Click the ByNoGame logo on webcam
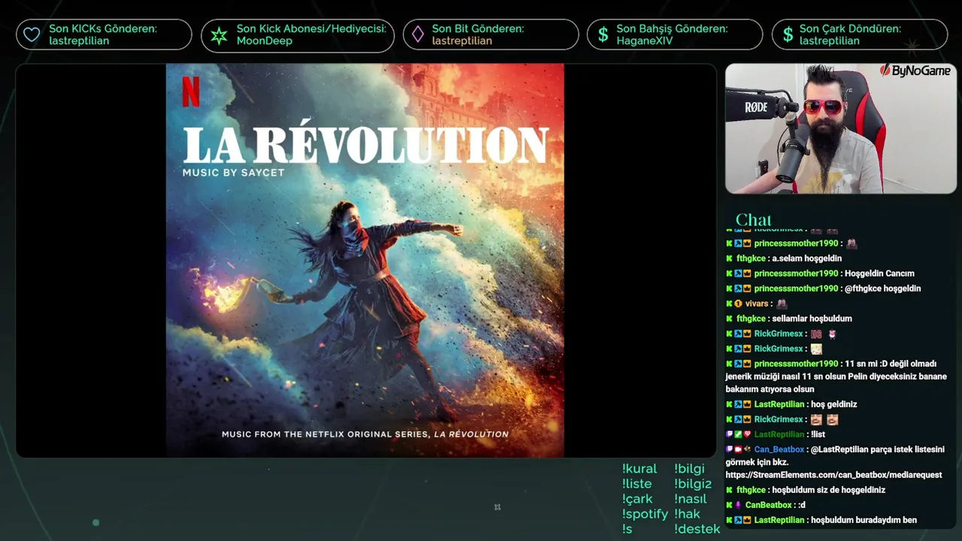This screenshot has width=962, height=541. click(x=915, y=71)
